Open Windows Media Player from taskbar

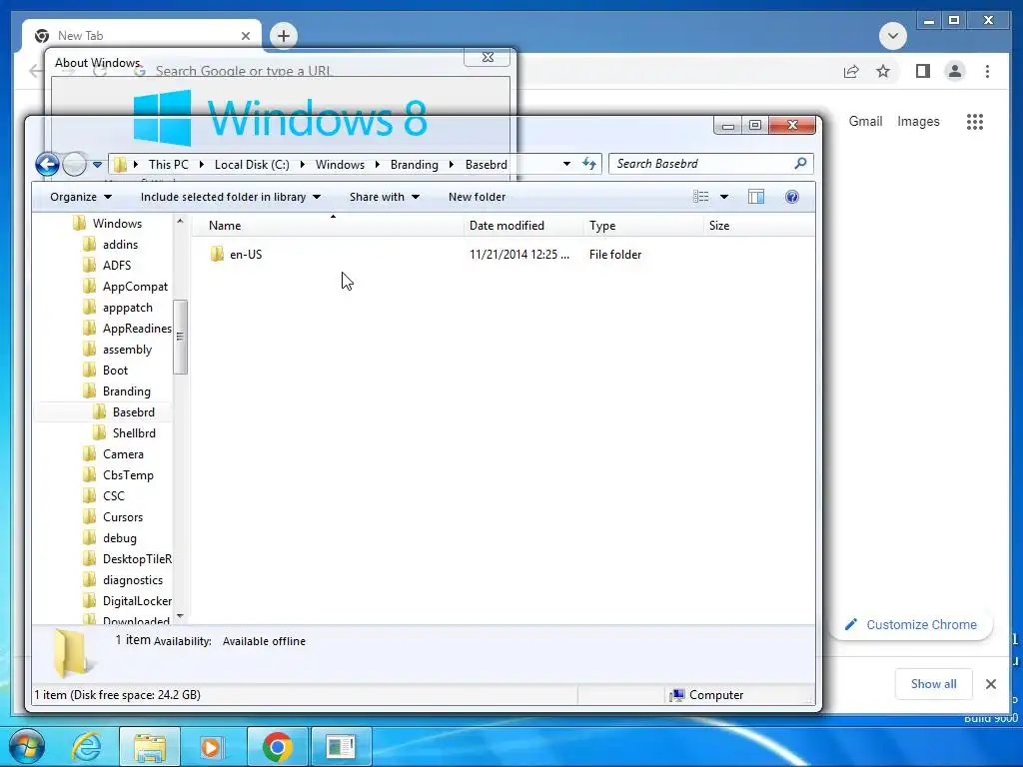coord(210,746)
